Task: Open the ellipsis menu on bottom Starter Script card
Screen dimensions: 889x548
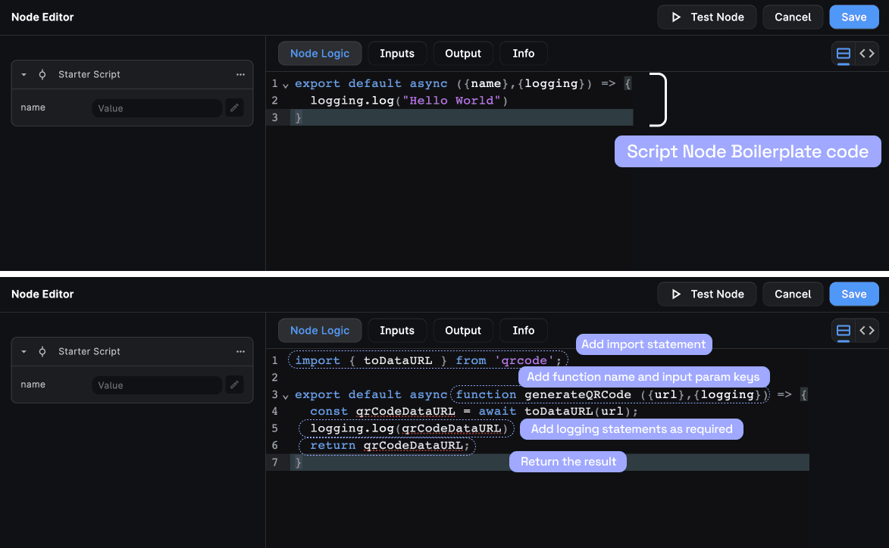Action: click(240, 351)
